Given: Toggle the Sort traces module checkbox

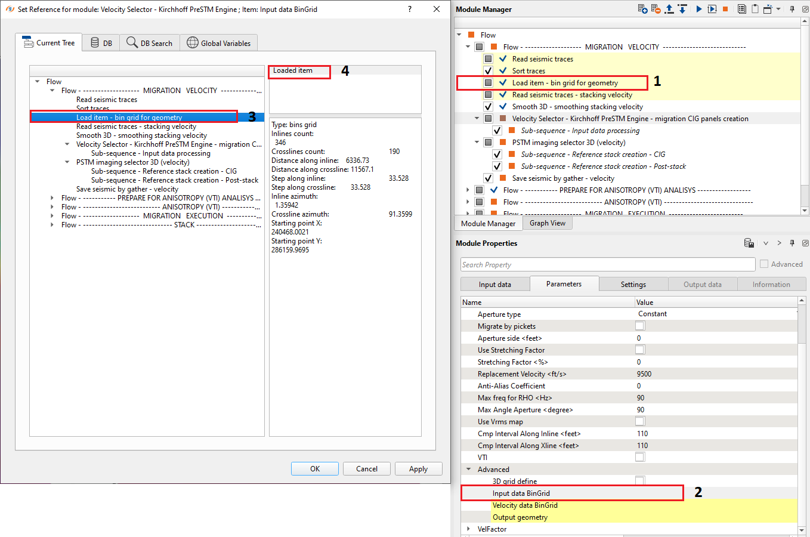Looking at the screenshot, I should tap(488, 71).
